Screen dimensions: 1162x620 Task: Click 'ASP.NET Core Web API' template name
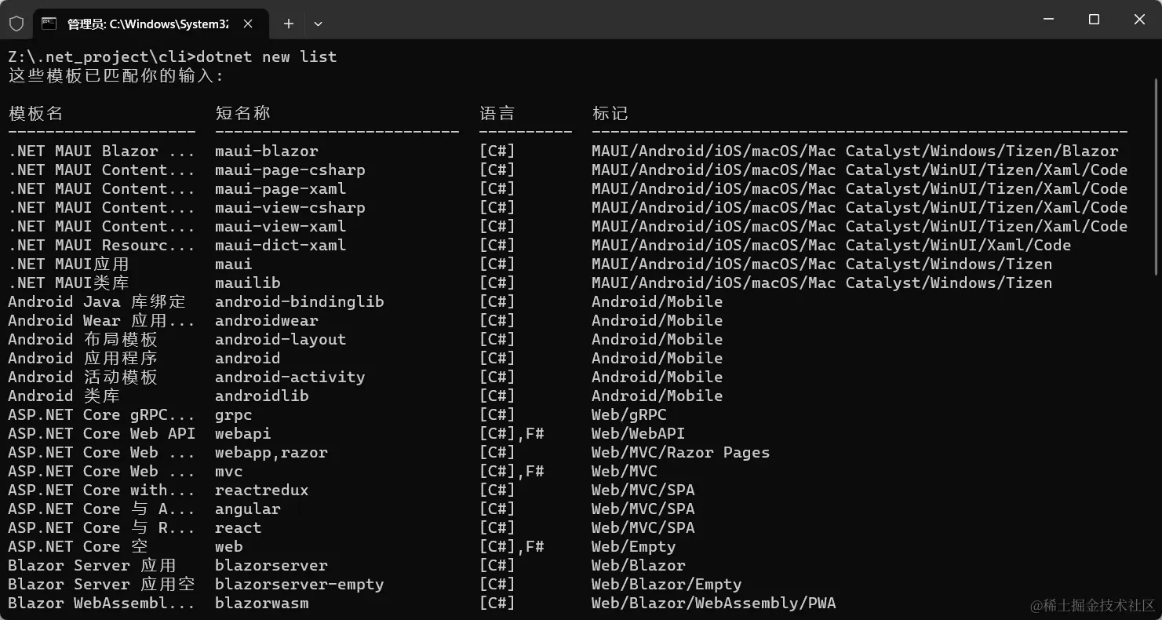tap(102, 433)
